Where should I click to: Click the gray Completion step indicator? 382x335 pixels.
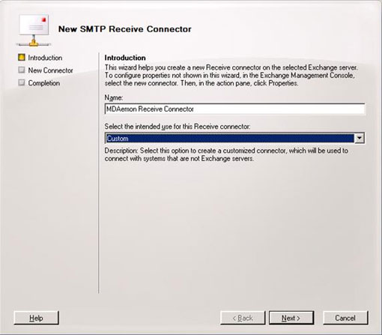click(22, 82)
